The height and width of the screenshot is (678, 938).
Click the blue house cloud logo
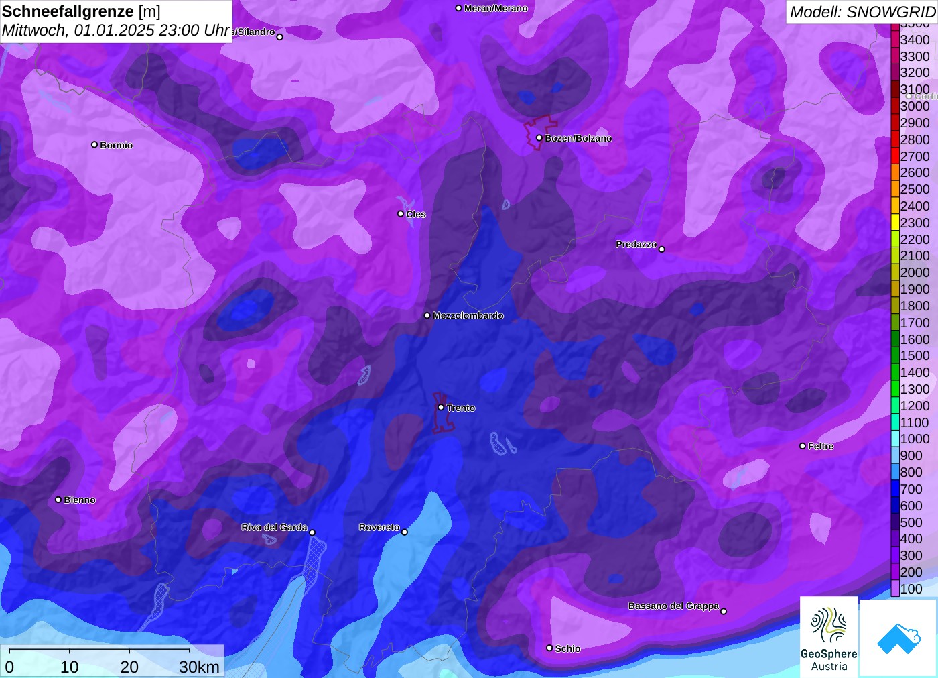pyautogui.click(x=898, y=638)
